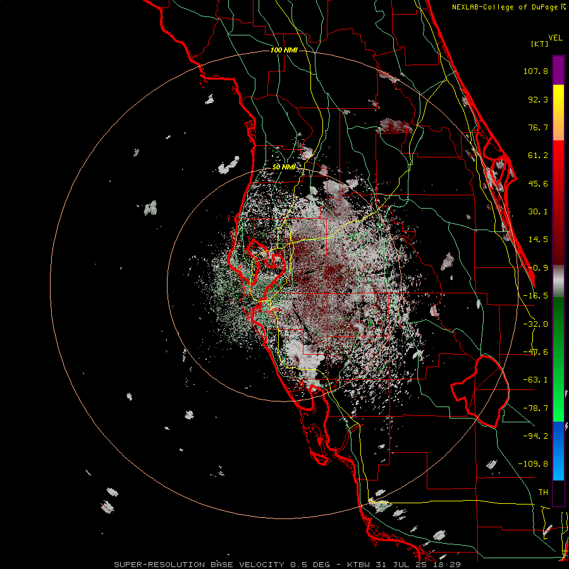The height and width of the screenshot is (569, 569).
Task: Click the [KT] units label
Action: coord(540,44)
